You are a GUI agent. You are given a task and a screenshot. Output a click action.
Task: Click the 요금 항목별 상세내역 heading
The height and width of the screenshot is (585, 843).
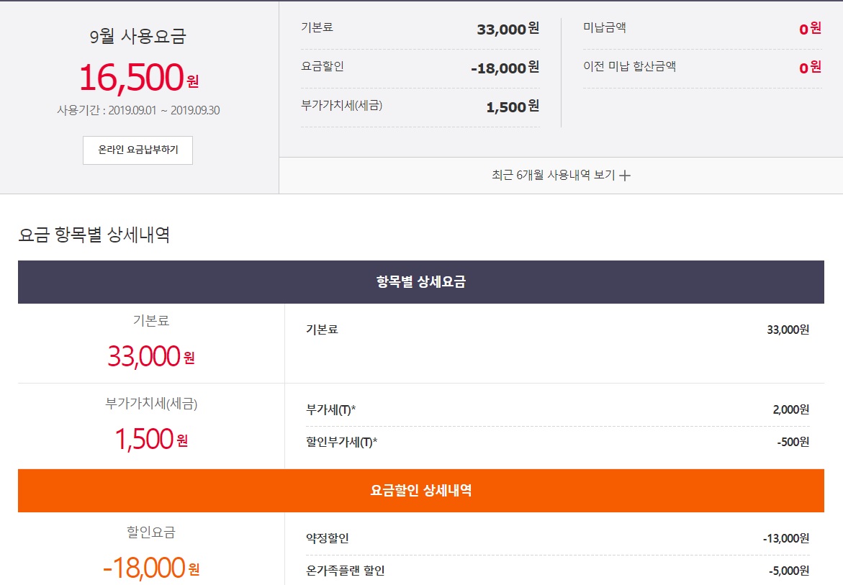click(x=94, y=235)
